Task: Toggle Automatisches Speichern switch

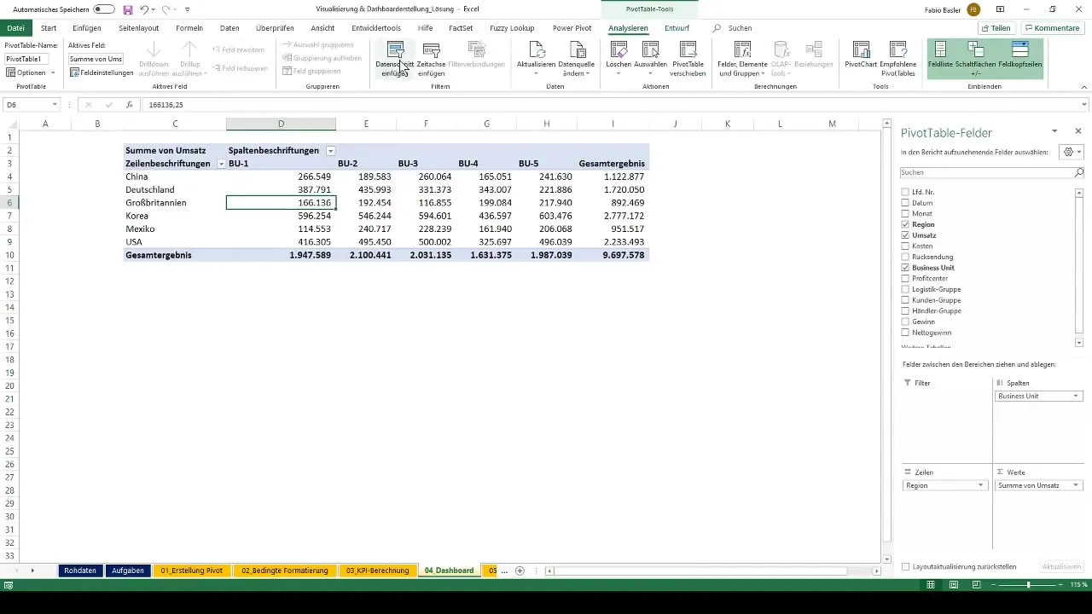Action: pyautogui.click(x=104, y=9)
